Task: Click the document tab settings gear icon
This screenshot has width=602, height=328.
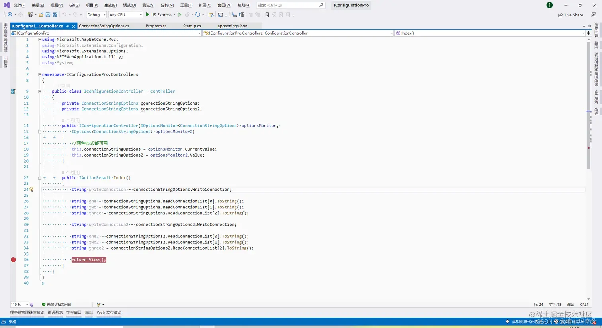Action: coord(590,26)
